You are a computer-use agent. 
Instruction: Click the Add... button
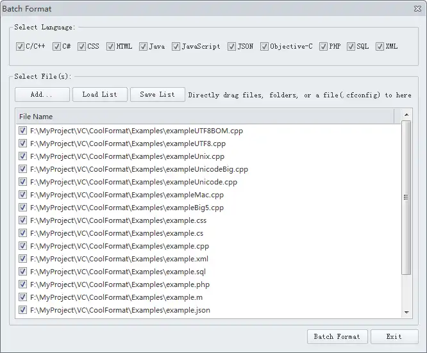pos(42,94)
